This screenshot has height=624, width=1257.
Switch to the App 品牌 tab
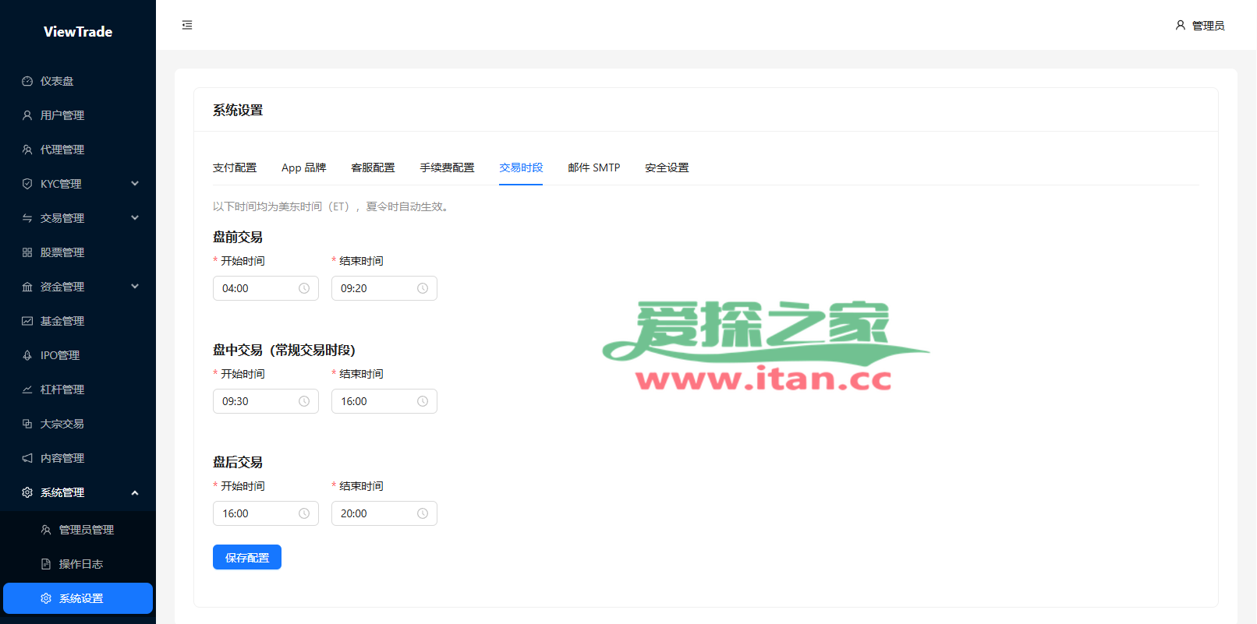(304, 167)
